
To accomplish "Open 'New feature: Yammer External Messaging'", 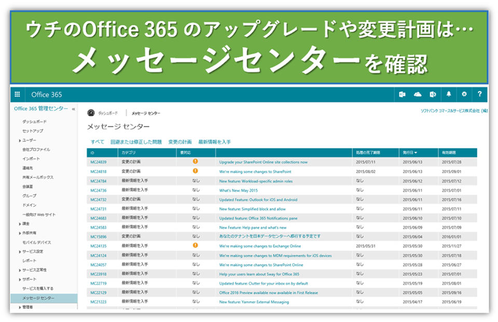I will (x=254, y=302).
